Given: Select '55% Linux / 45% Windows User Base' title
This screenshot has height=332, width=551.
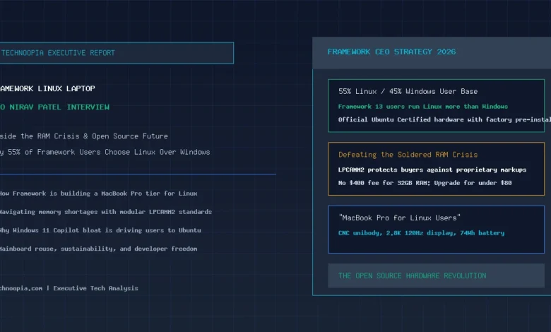Looking at the screenshot, I should click(408, 91).
